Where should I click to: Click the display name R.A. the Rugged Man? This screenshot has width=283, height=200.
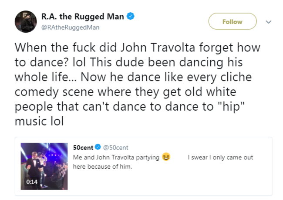pos(83,17)
